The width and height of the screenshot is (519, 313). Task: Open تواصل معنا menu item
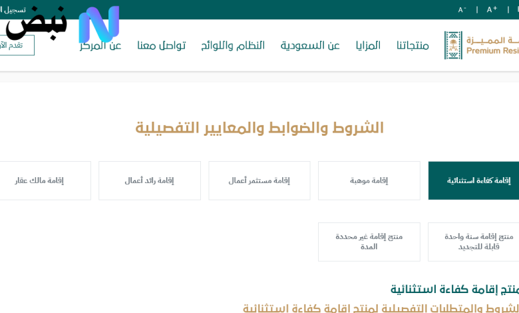pos(162,45)
